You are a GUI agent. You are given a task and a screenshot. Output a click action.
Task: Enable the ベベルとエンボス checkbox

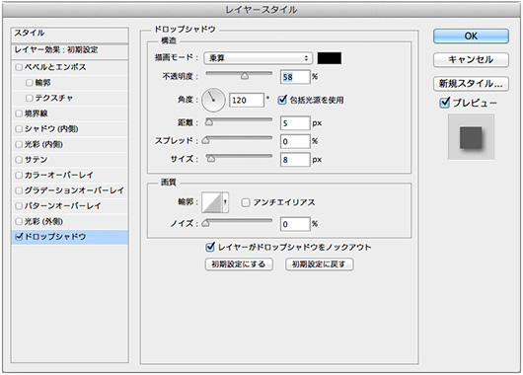(x=19, y=67)
